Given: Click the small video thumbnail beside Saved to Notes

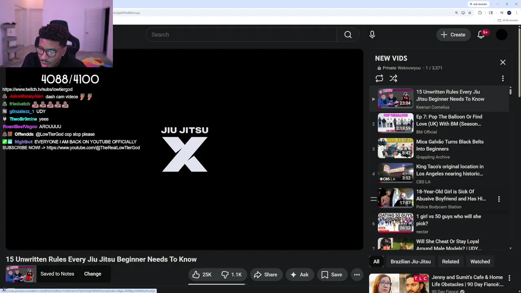Looking at the screenshot, I should (x=21, y=274).
